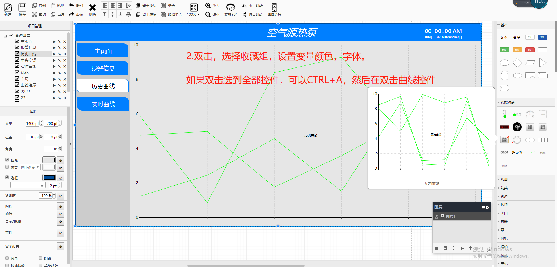Image resolution: width=557 pixels, height=267 pixels.
Task: Click the blue border color swatch
Action: [49, 178]
